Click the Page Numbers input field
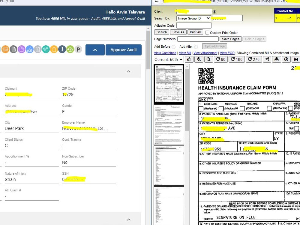The image size is (300, 225). pos(198,39)
